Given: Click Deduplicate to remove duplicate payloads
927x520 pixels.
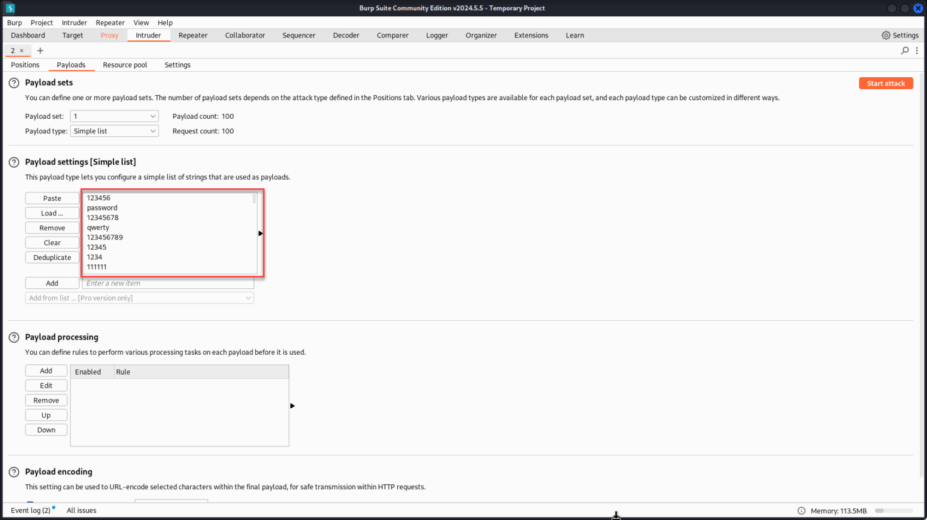Looking at the screenshot, I should 52,257.
